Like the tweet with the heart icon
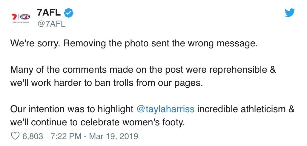This screenshot has width=307, height=146. click(15, 136)
